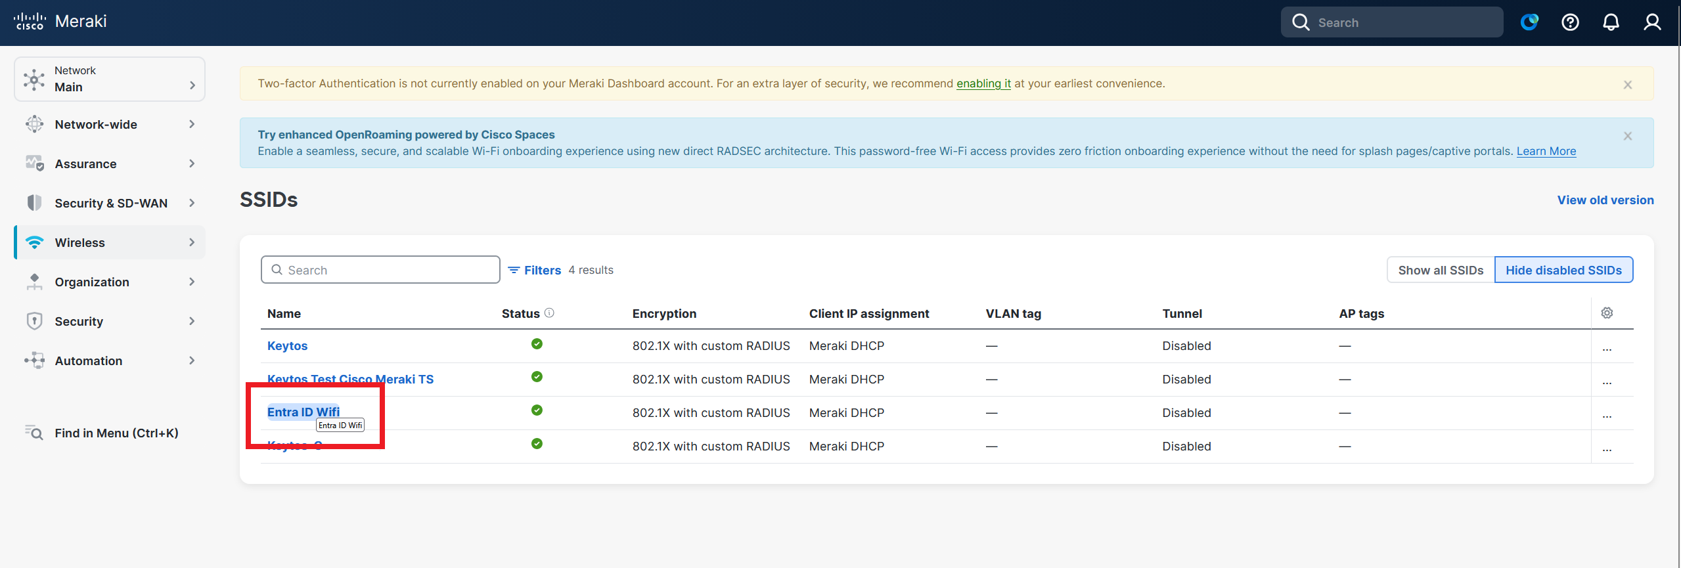This screenshot has width=1681, height=568.
Task: Open the user account profile icon
Action: tap(1652, 22)
